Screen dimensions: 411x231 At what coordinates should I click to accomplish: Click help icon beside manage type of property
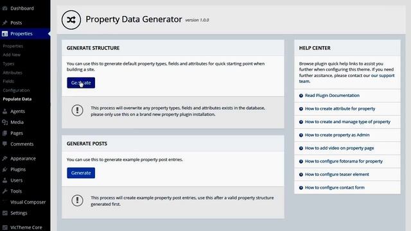point(301,122)
